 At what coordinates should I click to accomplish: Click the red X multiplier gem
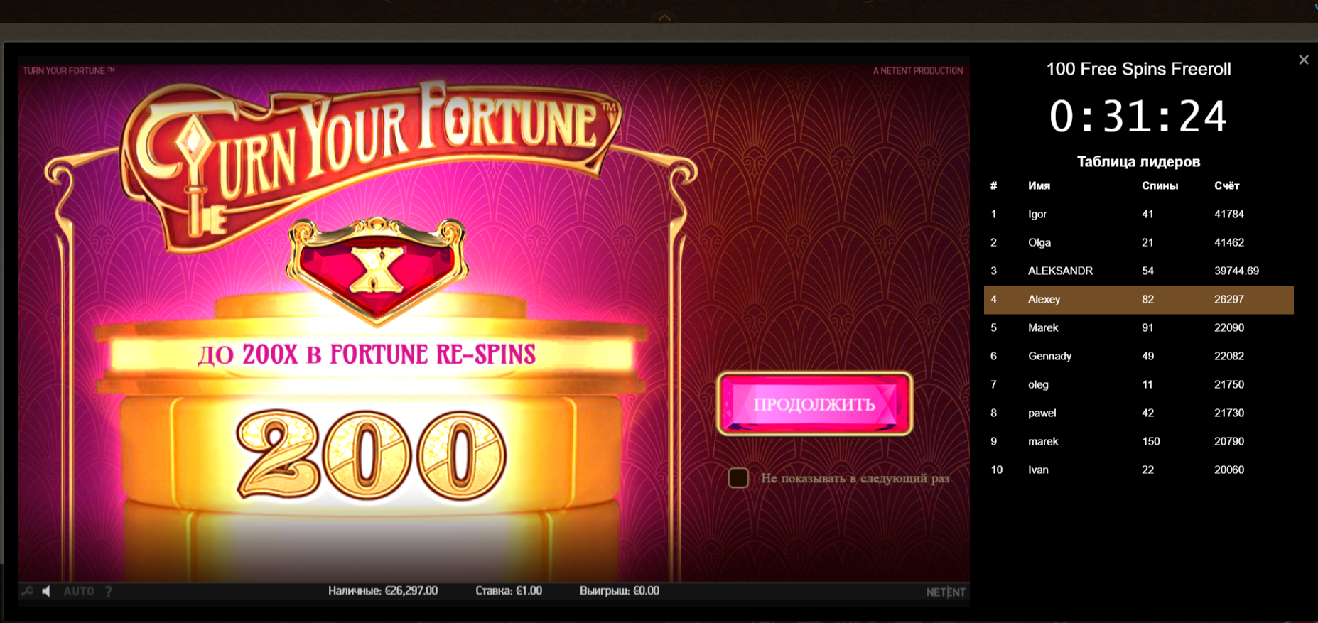click(377, 270)
